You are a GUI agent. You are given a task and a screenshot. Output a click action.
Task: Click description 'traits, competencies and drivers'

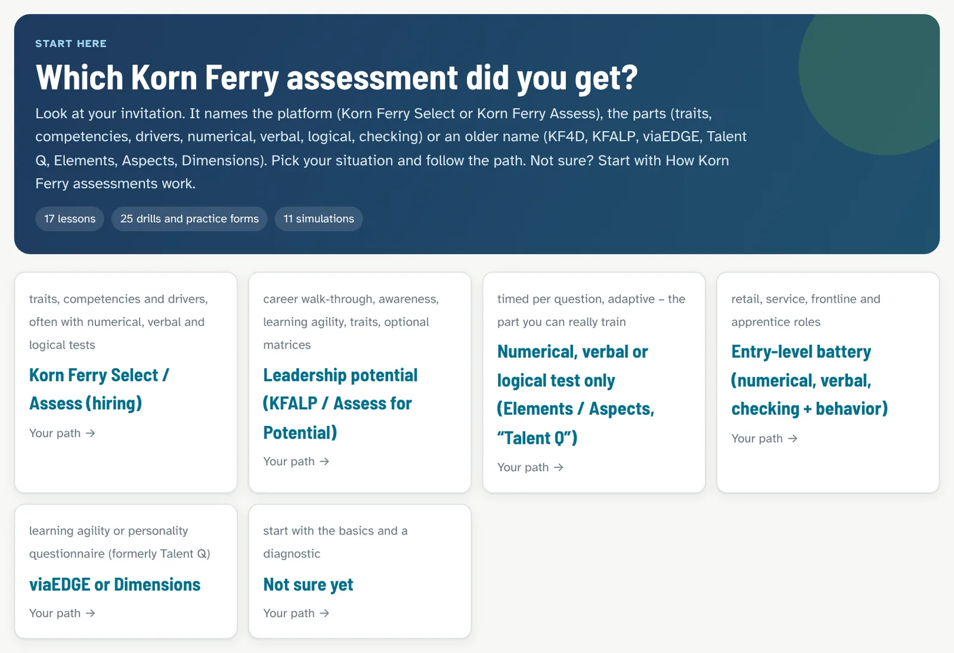click(x=119, y=322)
